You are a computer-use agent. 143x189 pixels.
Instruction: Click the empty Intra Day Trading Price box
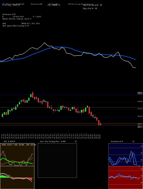pyautogui.click(x=57, y=160)
